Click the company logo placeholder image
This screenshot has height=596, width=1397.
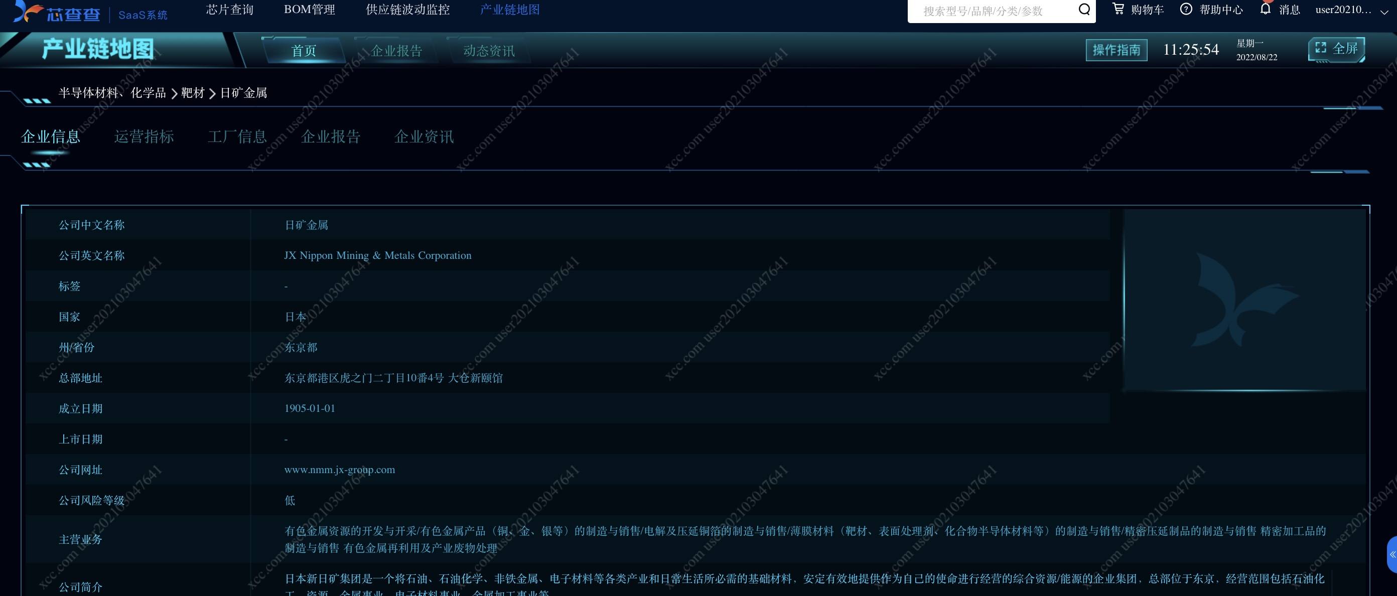click(1244, 300)
